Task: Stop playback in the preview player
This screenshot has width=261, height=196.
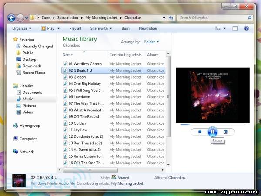Action: click(x=200, y=132)
